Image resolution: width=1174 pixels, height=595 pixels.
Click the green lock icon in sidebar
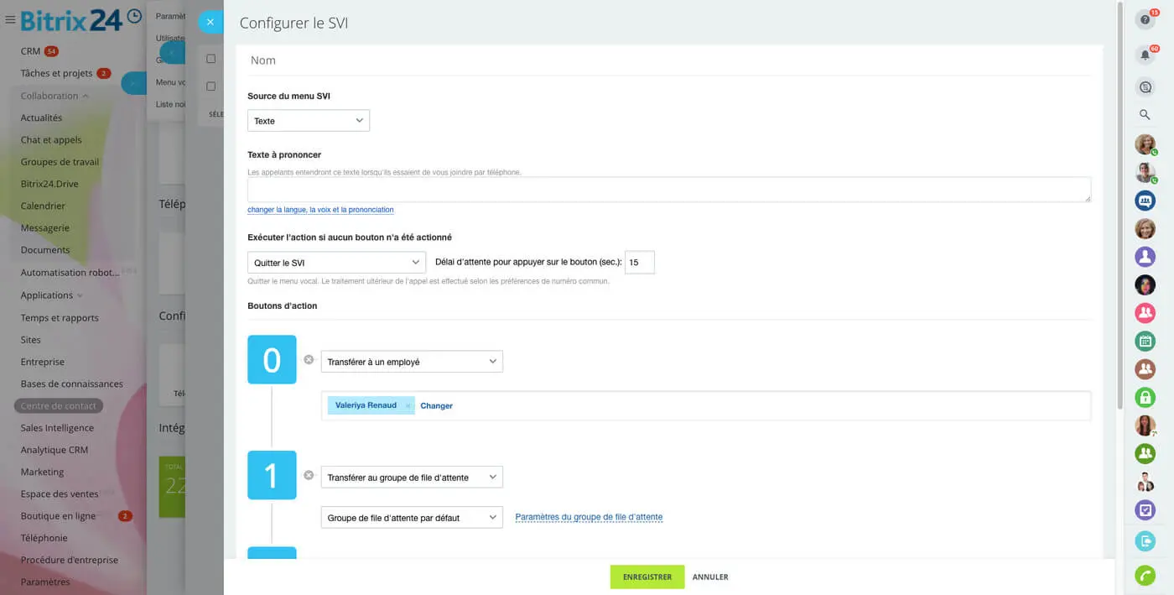click(1145, 397)
